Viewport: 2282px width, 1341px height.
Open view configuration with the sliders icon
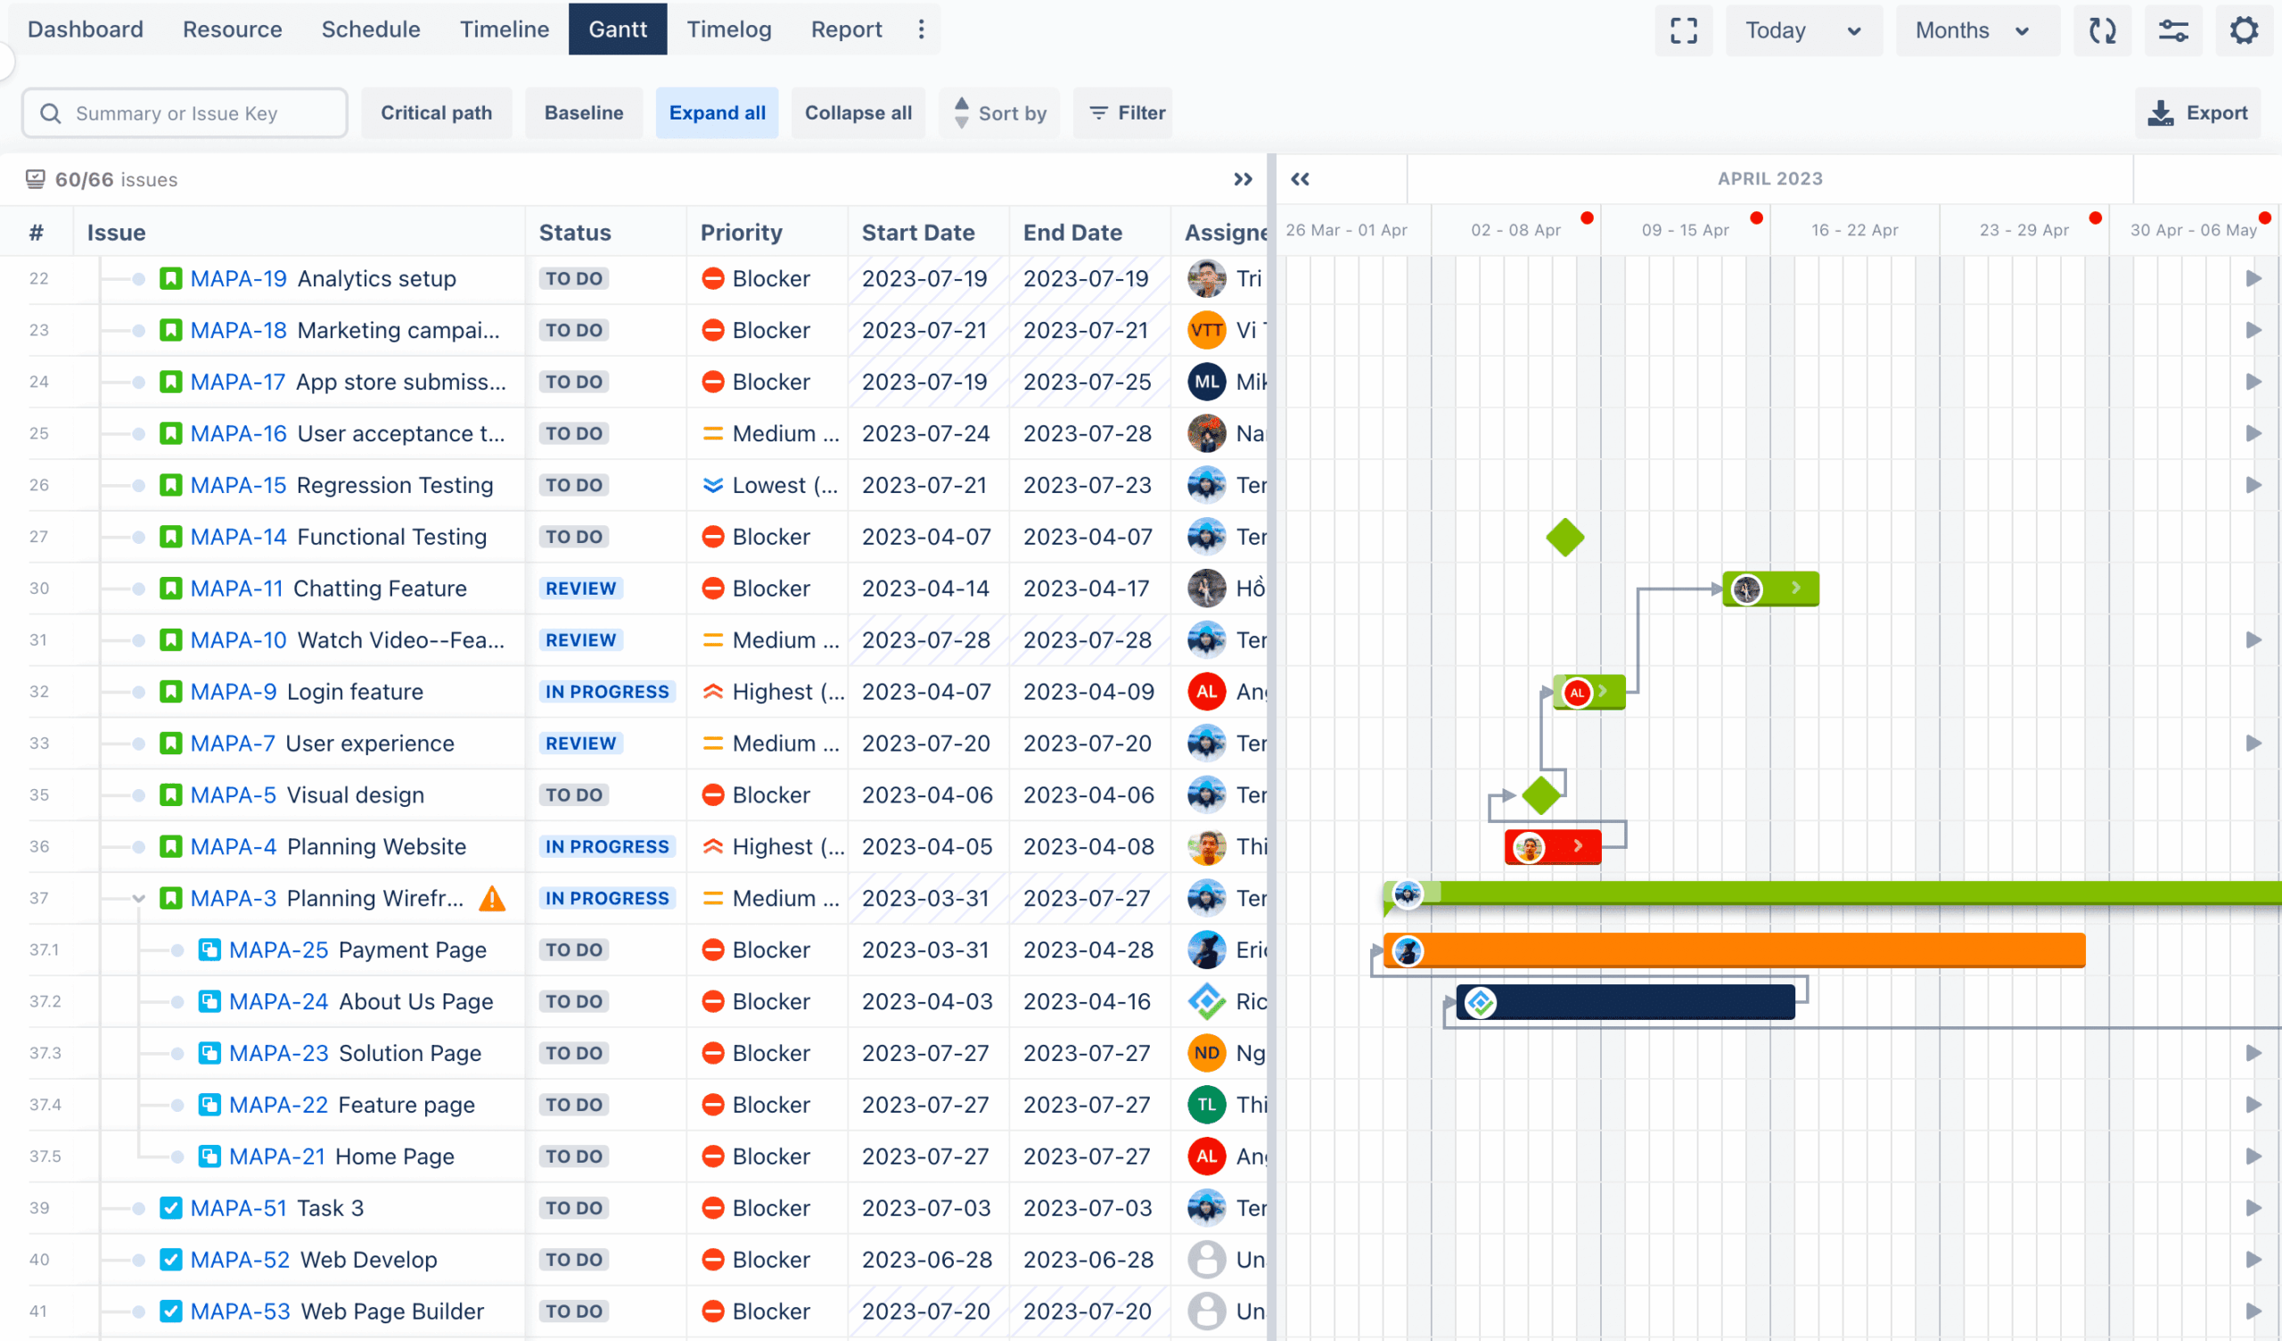coord(2173,30)
